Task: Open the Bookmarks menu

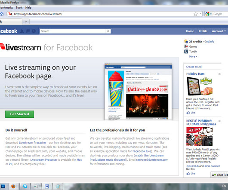Action: click(6, 8)
